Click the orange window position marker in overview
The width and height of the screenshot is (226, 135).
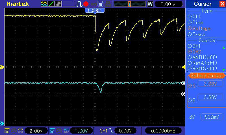(x=129, y=4)
